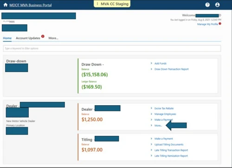Click chevron next to Upload Titling Documents

pyautogui.click(x=151, y=144)
